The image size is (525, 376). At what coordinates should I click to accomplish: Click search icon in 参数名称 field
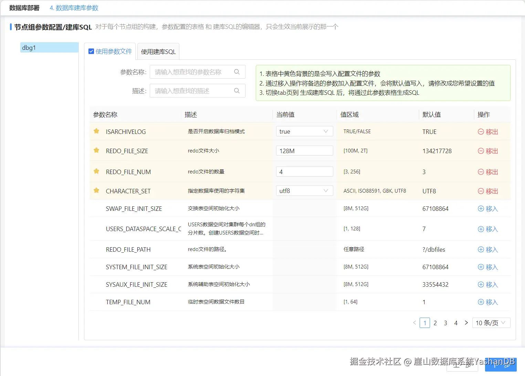[x=237, y=72]
